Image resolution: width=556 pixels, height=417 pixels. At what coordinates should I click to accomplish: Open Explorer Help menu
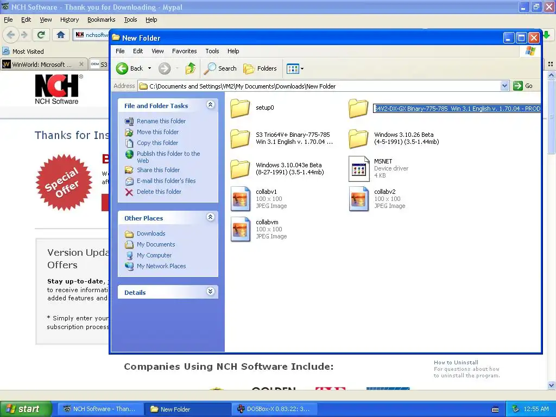click(x=233, y=51)
